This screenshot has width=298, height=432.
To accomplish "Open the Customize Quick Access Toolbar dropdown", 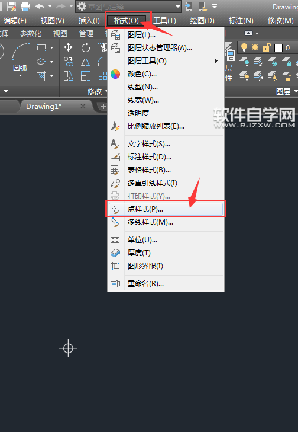I will tap(215, 6).
